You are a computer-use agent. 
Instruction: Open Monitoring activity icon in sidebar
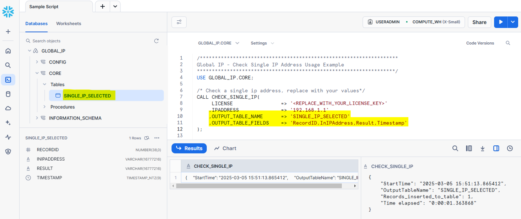8,137
